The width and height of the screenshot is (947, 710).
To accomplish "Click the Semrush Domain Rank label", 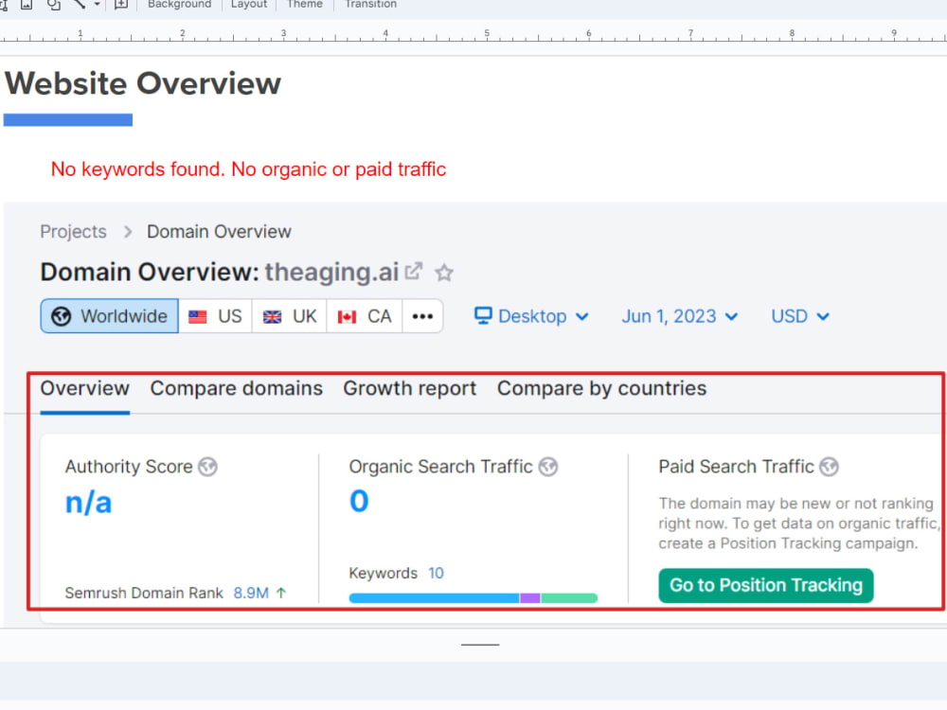I will click(144, 593).
